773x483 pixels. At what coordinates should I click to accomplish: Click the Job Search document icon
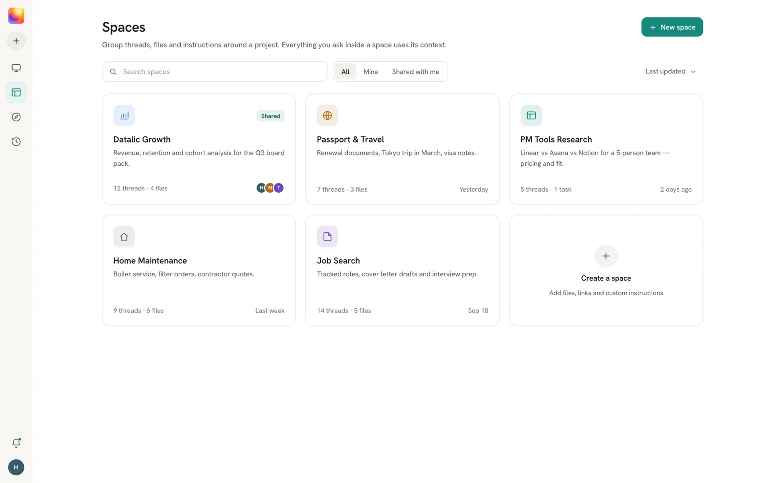point(328,237)
